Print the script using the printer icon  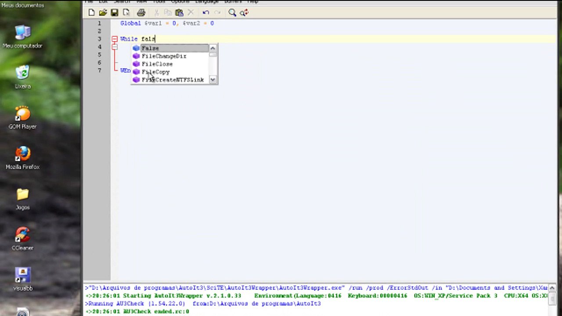tap(141, 13)
